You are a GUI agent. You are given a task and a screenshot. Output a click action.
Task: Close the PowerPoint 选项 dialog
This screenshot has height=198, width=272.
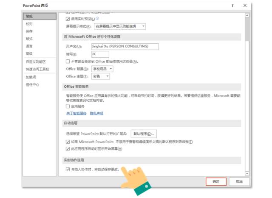(245, 6)
